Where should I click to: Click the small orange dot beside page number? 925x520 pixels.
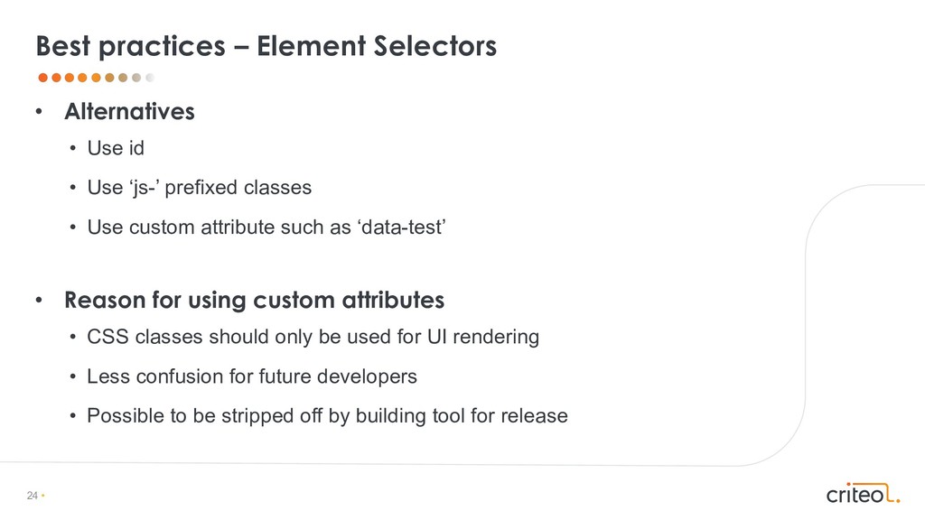click(43, 496)
